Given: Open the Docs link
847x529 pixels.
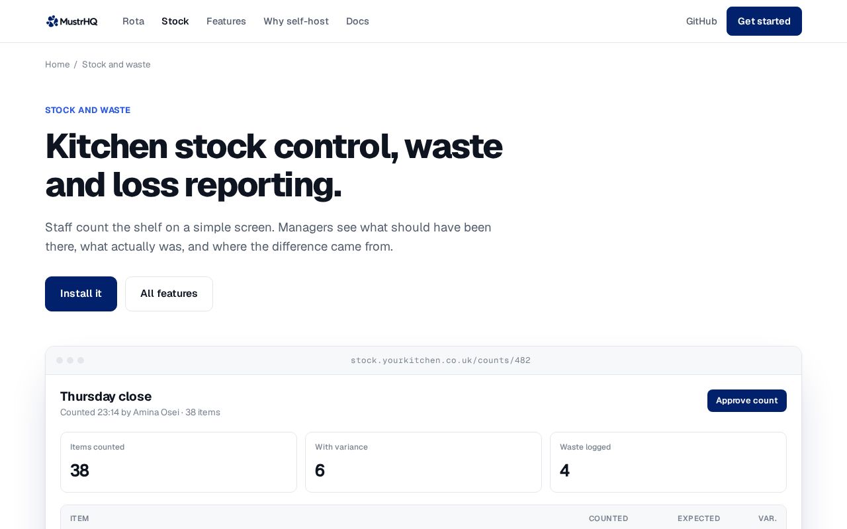Looking at the screenshot, I should pos(357,21).
